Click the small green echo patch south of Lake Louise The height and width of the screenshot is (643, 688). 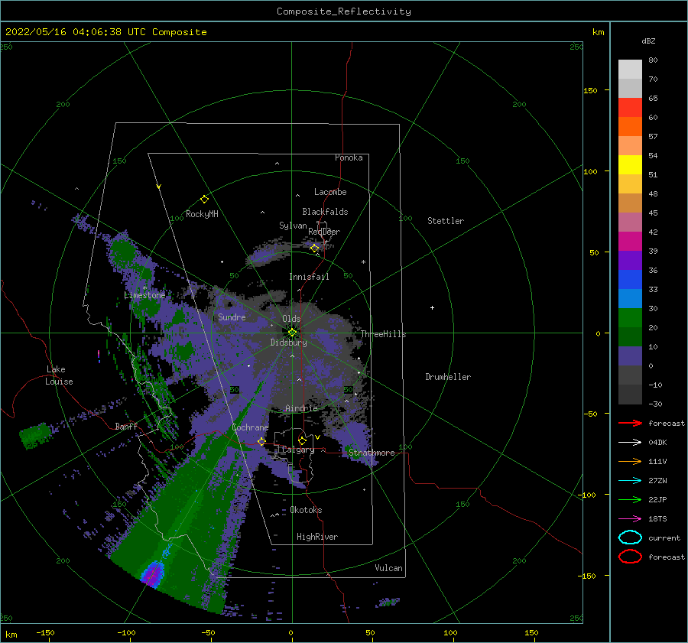click(x=35, y=435)
